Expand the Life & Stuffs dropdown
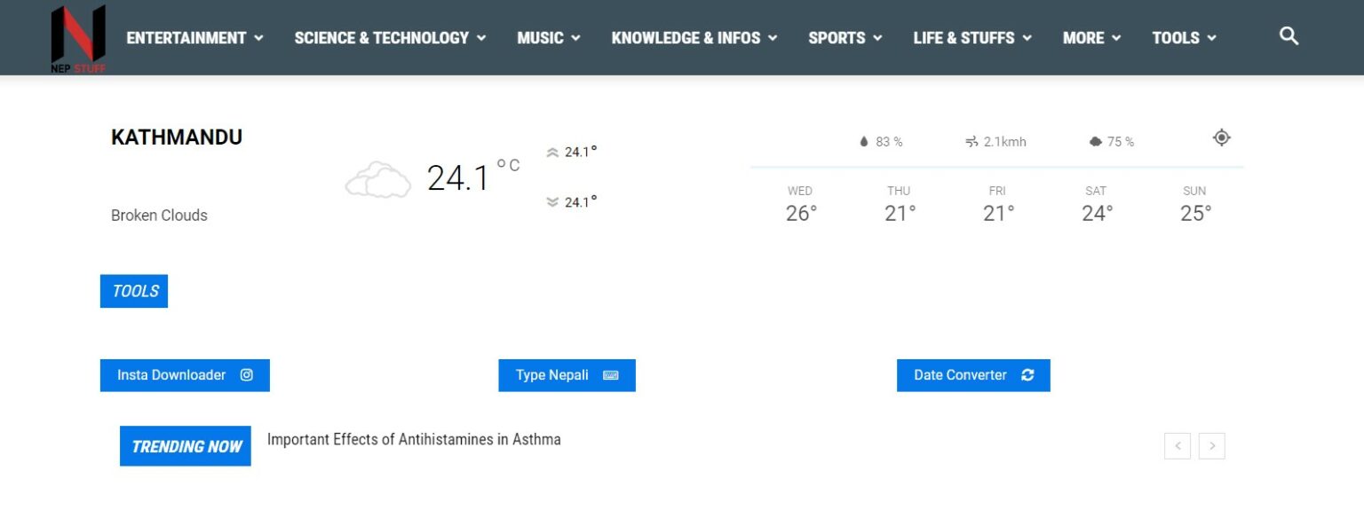Viewport: 1364px width, 526px height. (971, 37)
